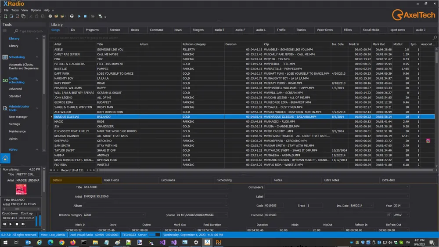Stop the preview player playback

(x=17, y=224)
